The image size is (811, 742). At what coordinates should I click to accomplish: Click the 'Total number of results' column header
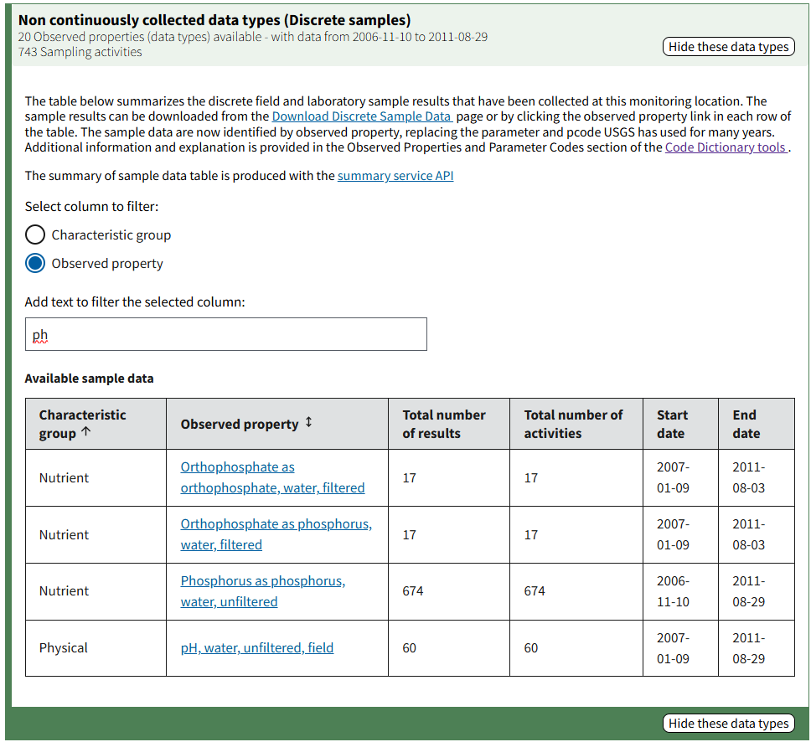449,424
